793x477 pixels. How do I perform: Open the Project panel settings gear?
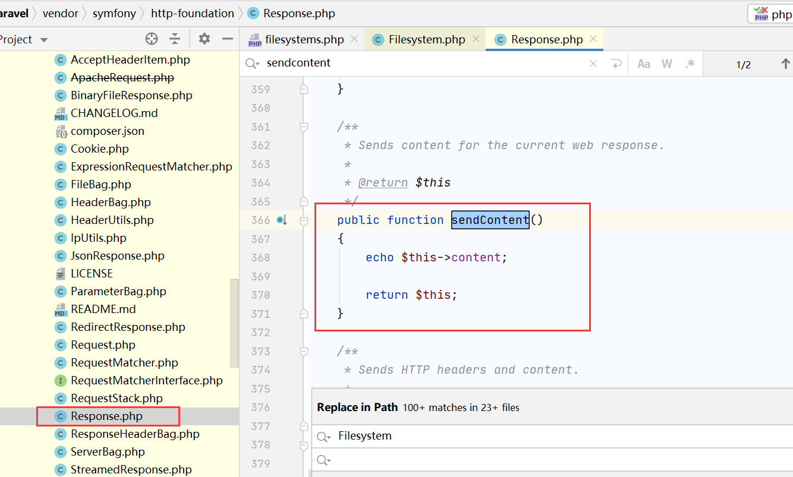coord(204,39)
